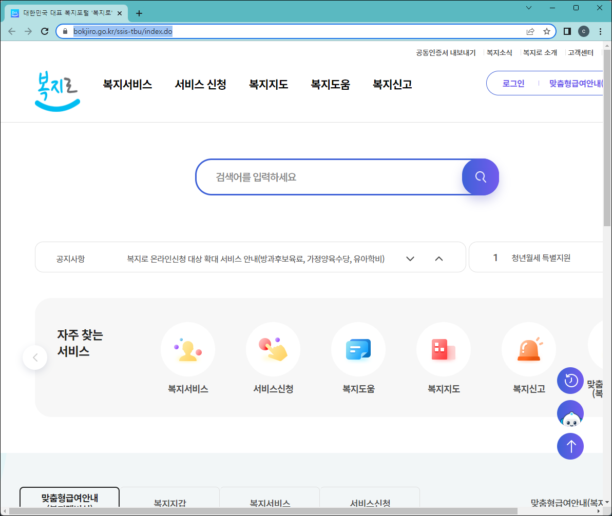The image size is (612, 516).
Task: Open 복지신고 siren icon
Action: click(x=529, y=349)
